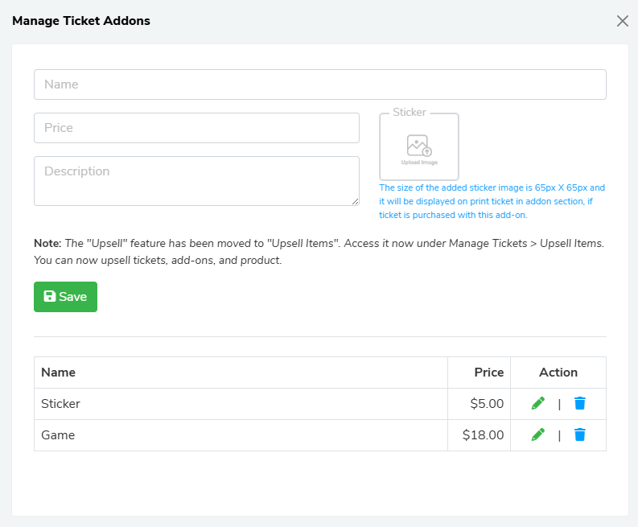Click the $5.00 price cell
Viewport: 638px width, 527px height.
[487, 404]
